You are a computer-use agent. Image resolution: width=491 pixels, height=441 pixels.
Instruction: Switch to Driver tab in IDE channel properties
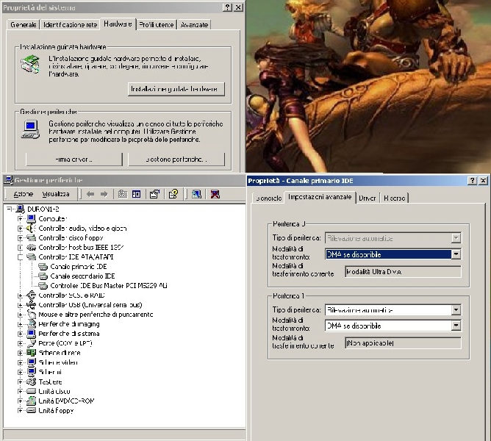pyautogui.click(x=368, y=198)
